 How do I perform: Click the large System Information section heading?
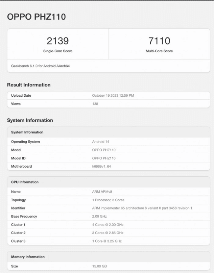pos(30,120)
